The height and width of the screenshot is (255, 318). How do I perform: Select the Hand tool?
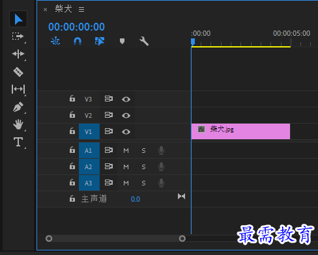(18, 124)
